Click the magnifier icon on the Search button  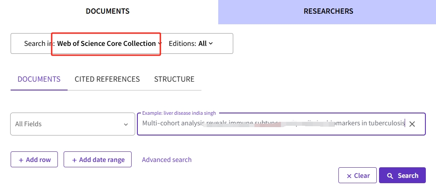[390, 176]
